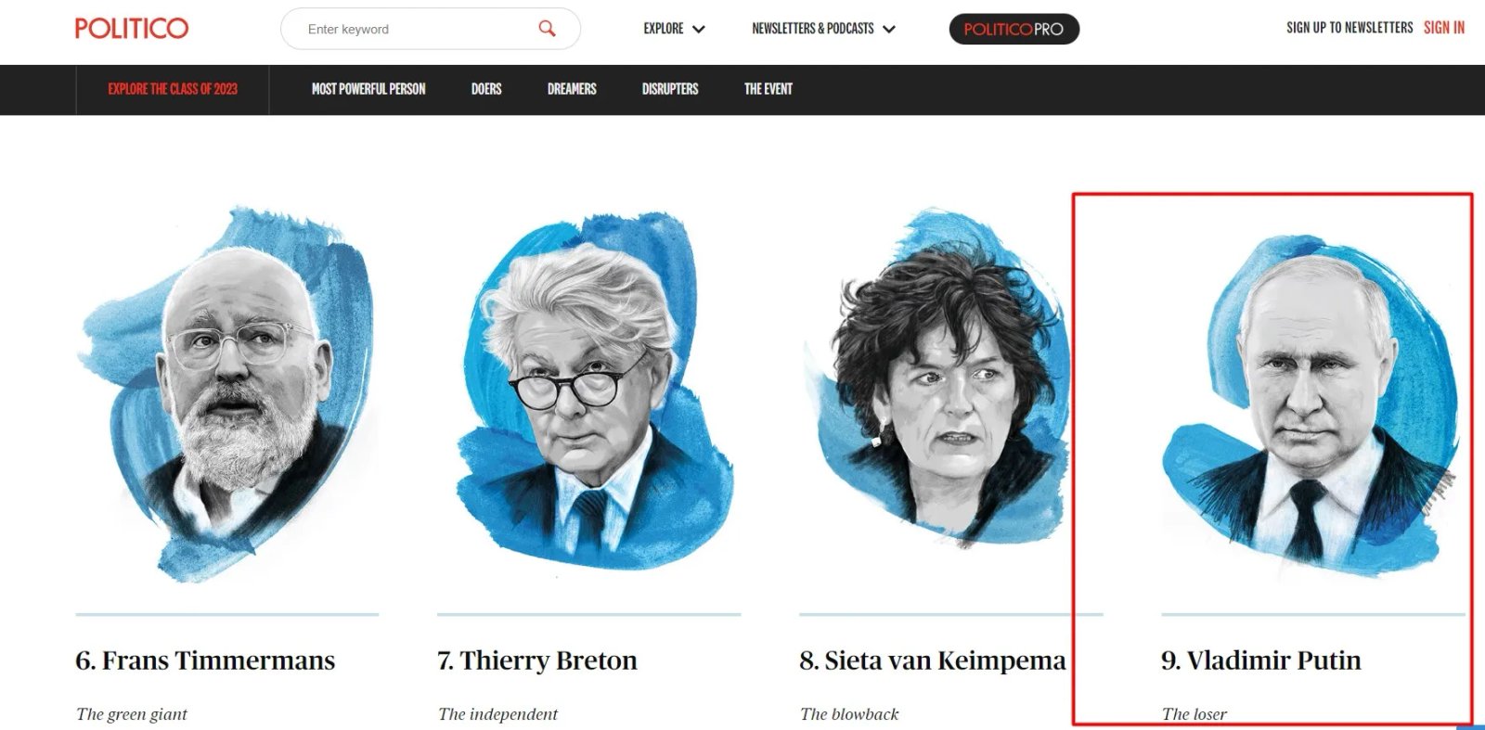Focus the Enter keyword search field

pos(431,29)
